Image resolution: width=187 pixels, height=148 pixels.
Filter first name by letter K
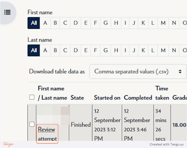[x=143, y=23]
